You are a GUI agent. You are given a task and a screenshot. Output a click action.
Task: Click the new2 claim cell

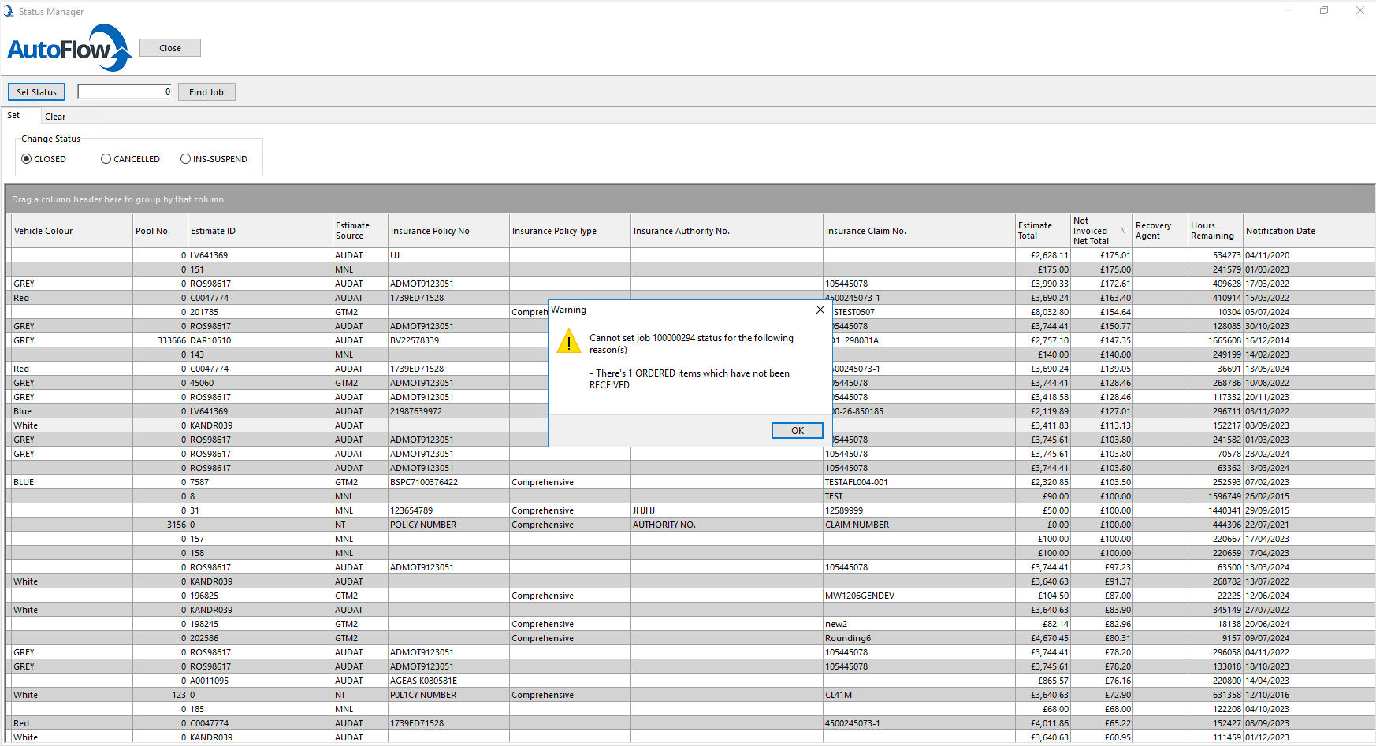pyautogui.click(x=919, y=624)
